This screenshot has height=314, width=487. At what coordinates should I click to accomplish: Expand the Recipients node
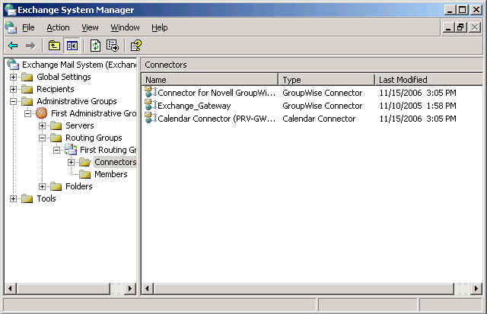14,89
